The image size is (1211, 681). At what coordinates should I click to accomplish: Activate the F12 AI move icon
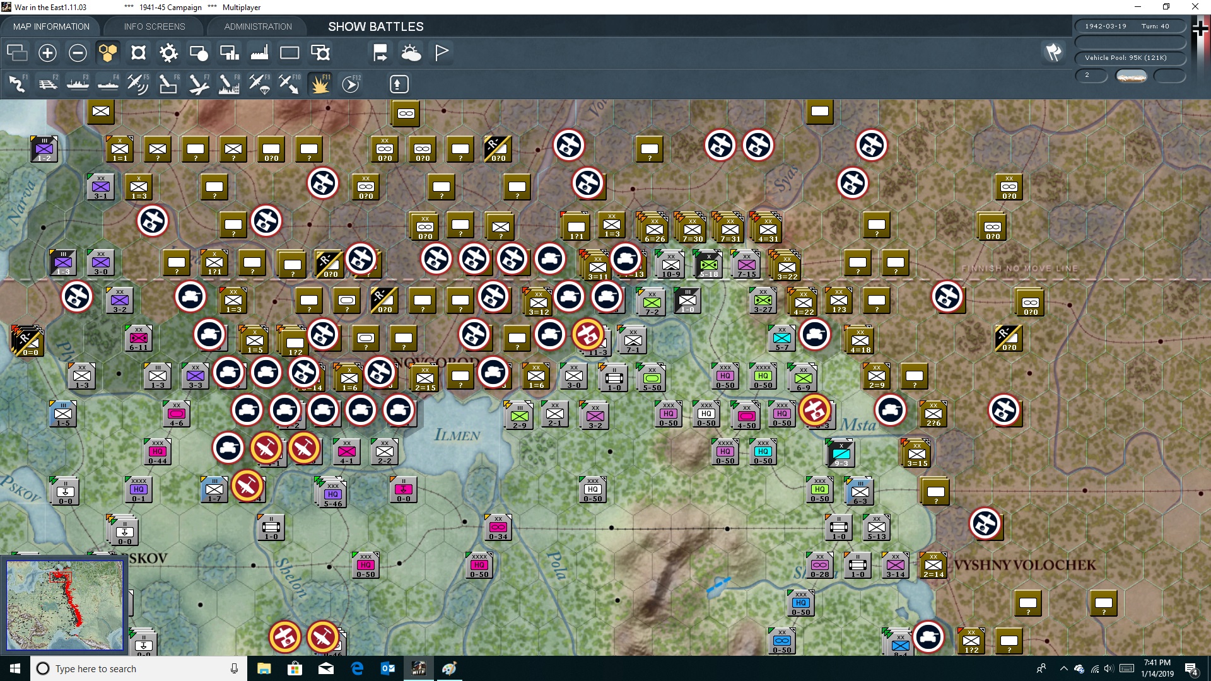pos(351,83)
